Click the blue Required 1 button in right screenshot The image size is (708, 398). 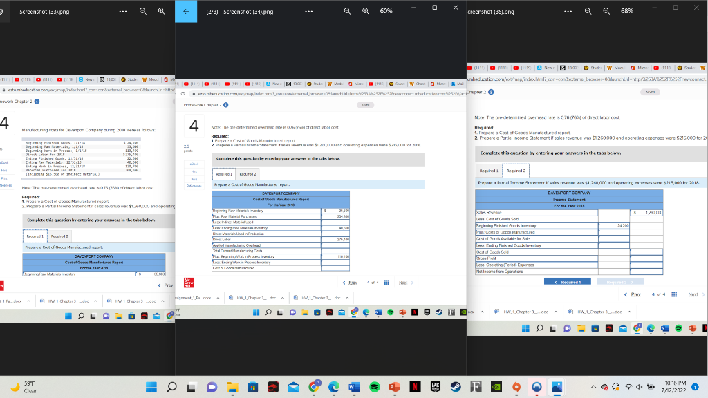568,282
